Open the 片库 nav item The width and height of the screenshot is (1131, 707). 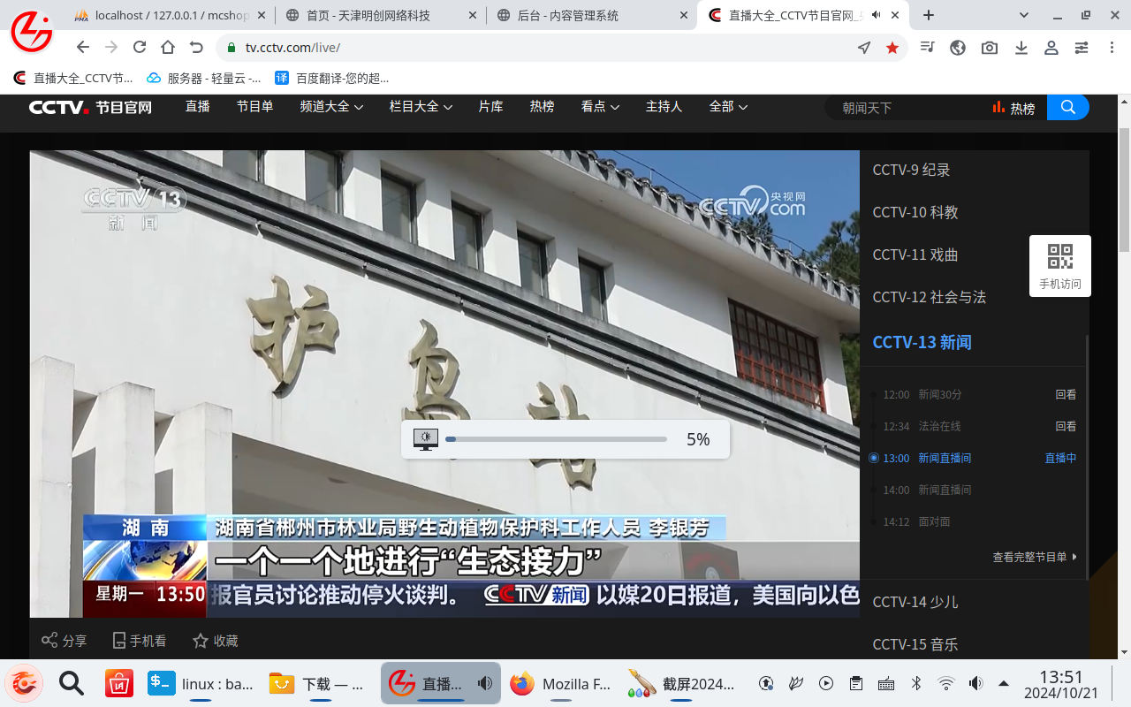click(x=490, y=107)
